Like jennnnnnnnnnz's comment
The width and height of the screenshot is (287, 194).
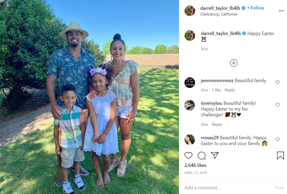pyautogui.click(x=278, y=82)
